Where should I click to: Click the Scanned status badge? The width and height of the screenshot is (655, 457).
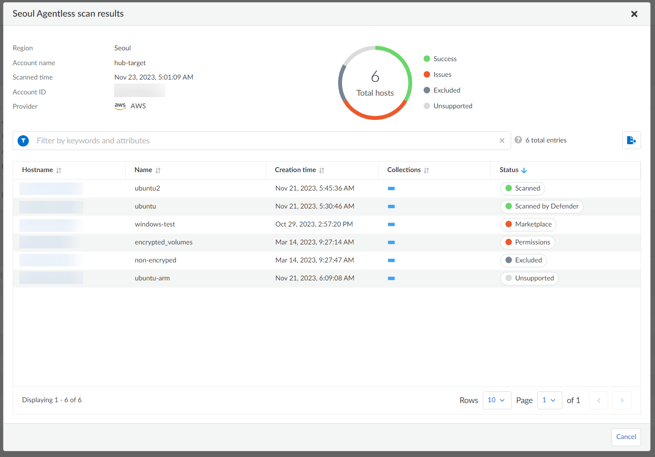[522, 188]
